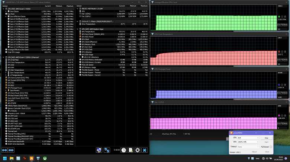The height and width of the screenshot is (162, 290).
Task: Click the log file icon with plus
Action: (130, 150)
